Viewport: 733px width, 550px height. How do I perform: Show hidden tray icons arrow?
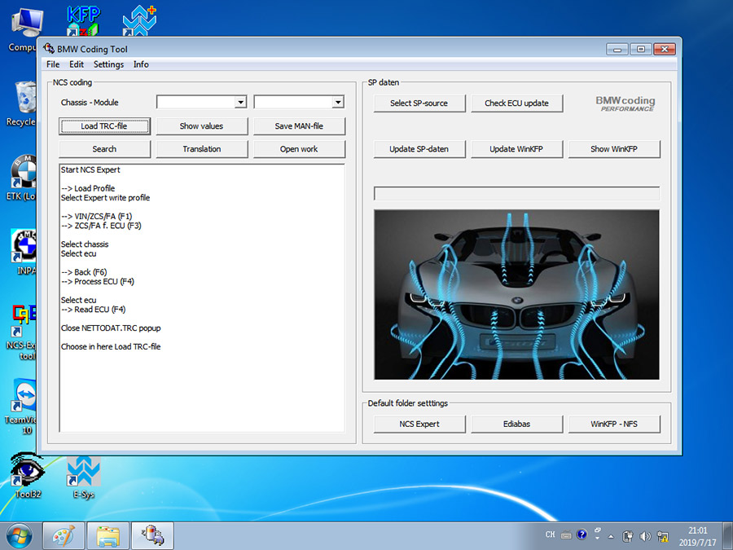(611, 536)
